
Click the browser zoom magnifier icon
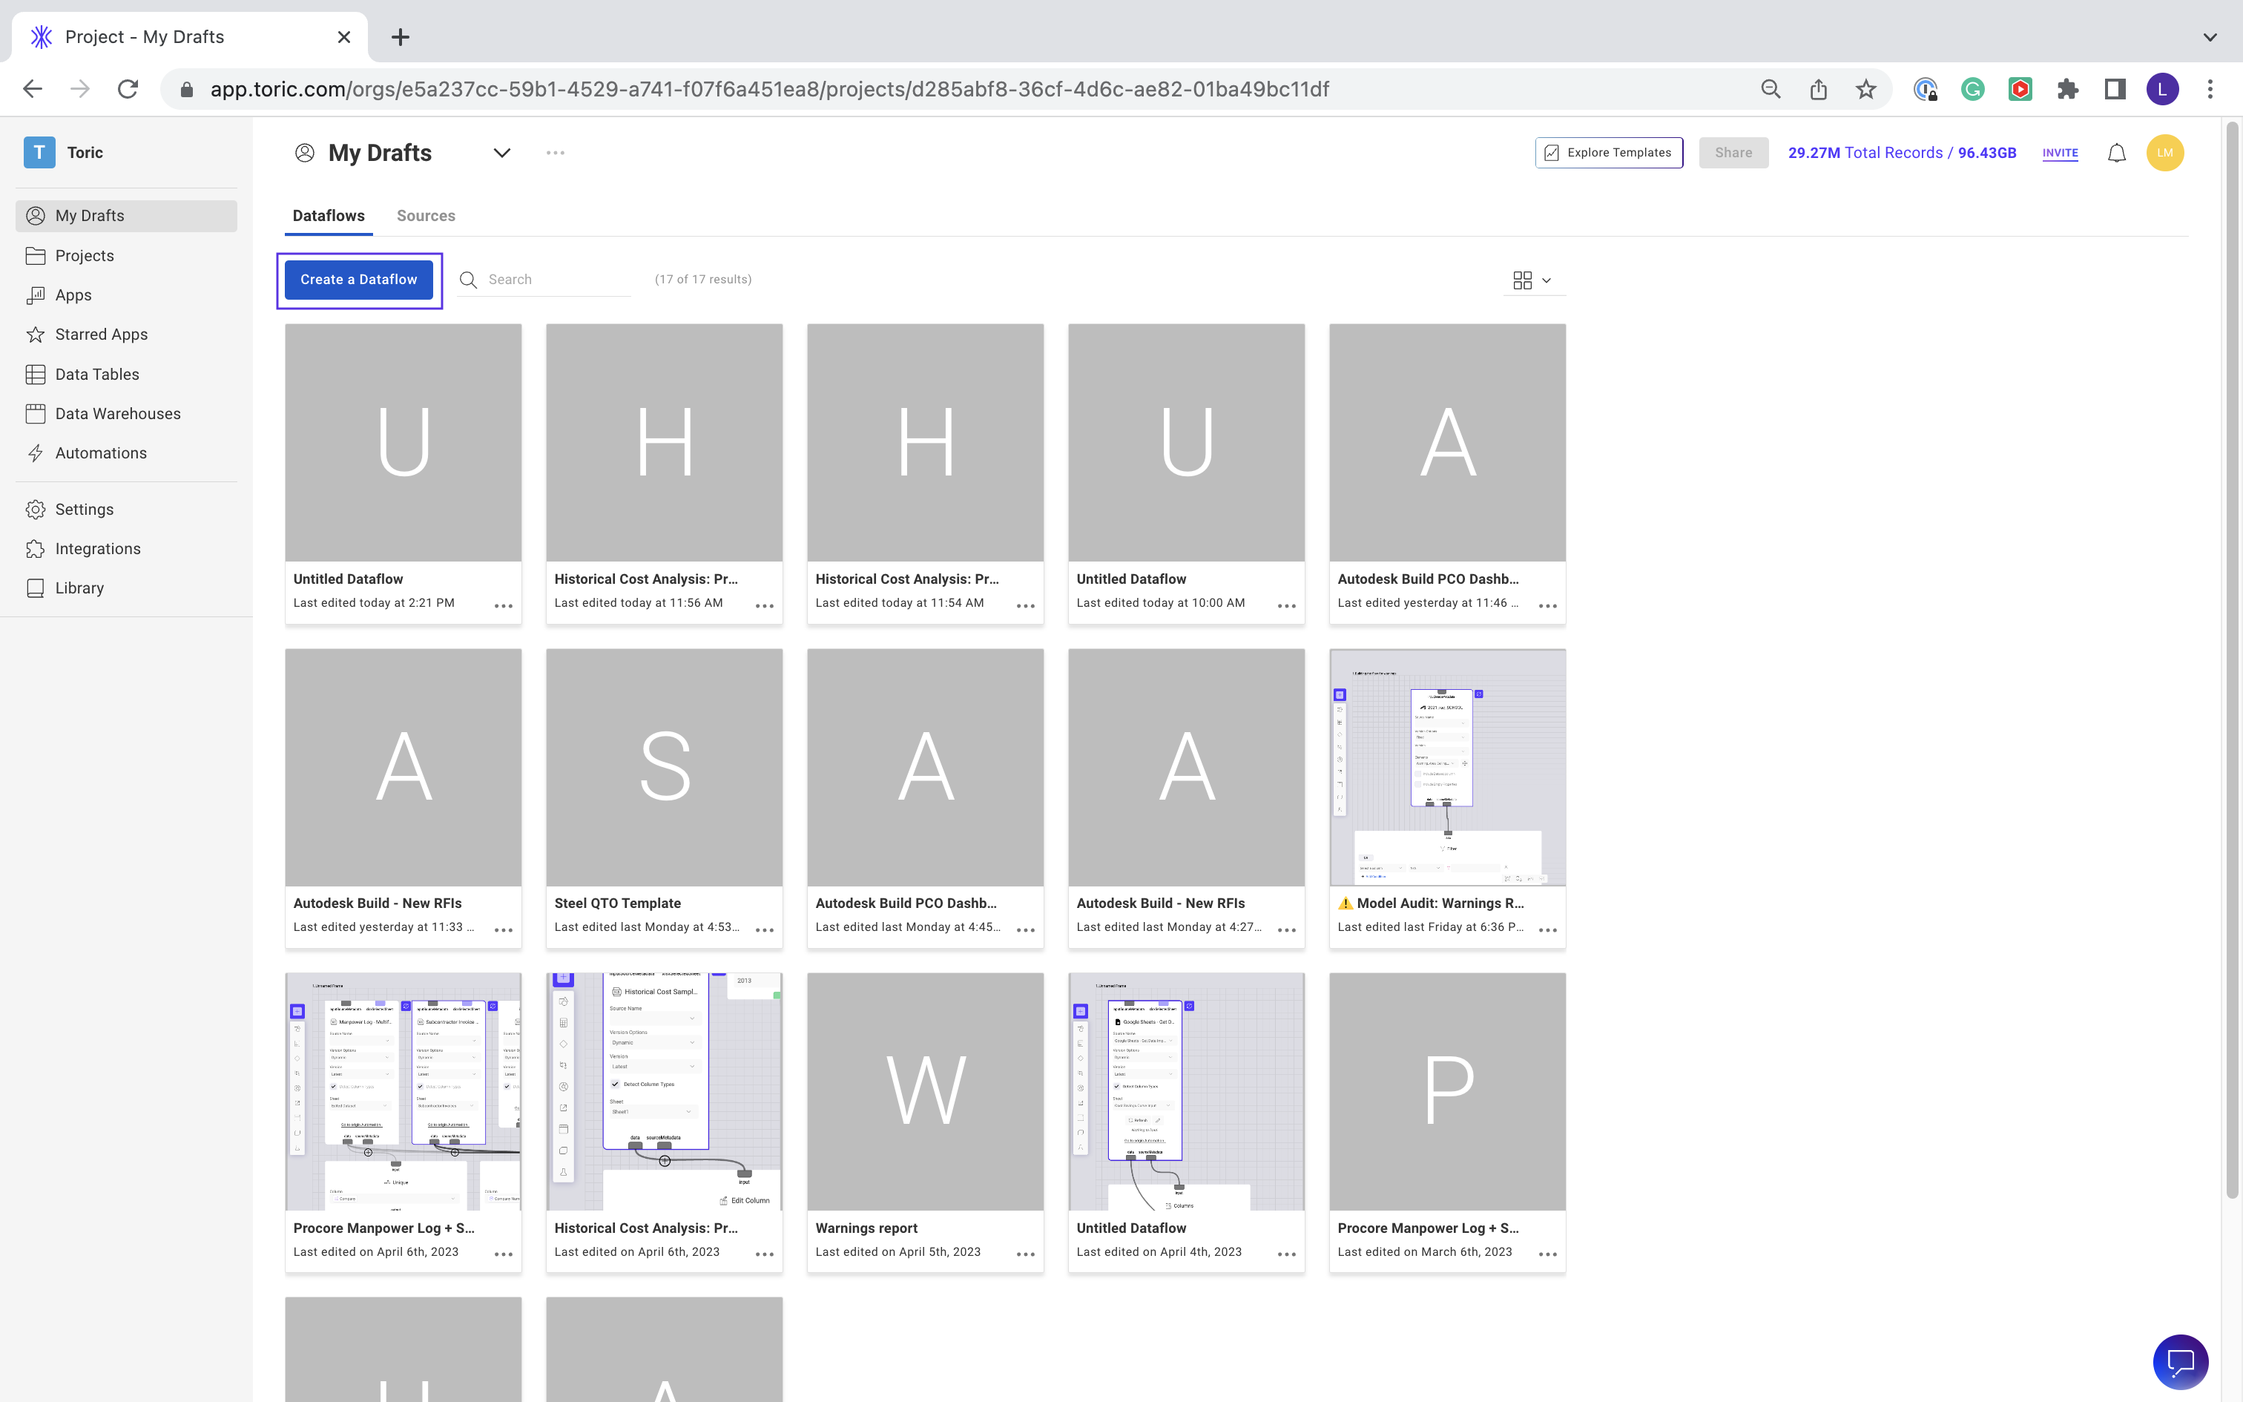[1771, 89]
